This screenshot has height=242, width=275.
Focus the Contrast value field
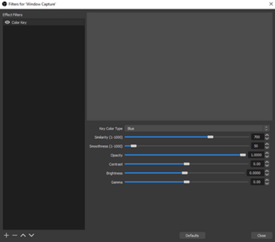[x=258, y=164]
